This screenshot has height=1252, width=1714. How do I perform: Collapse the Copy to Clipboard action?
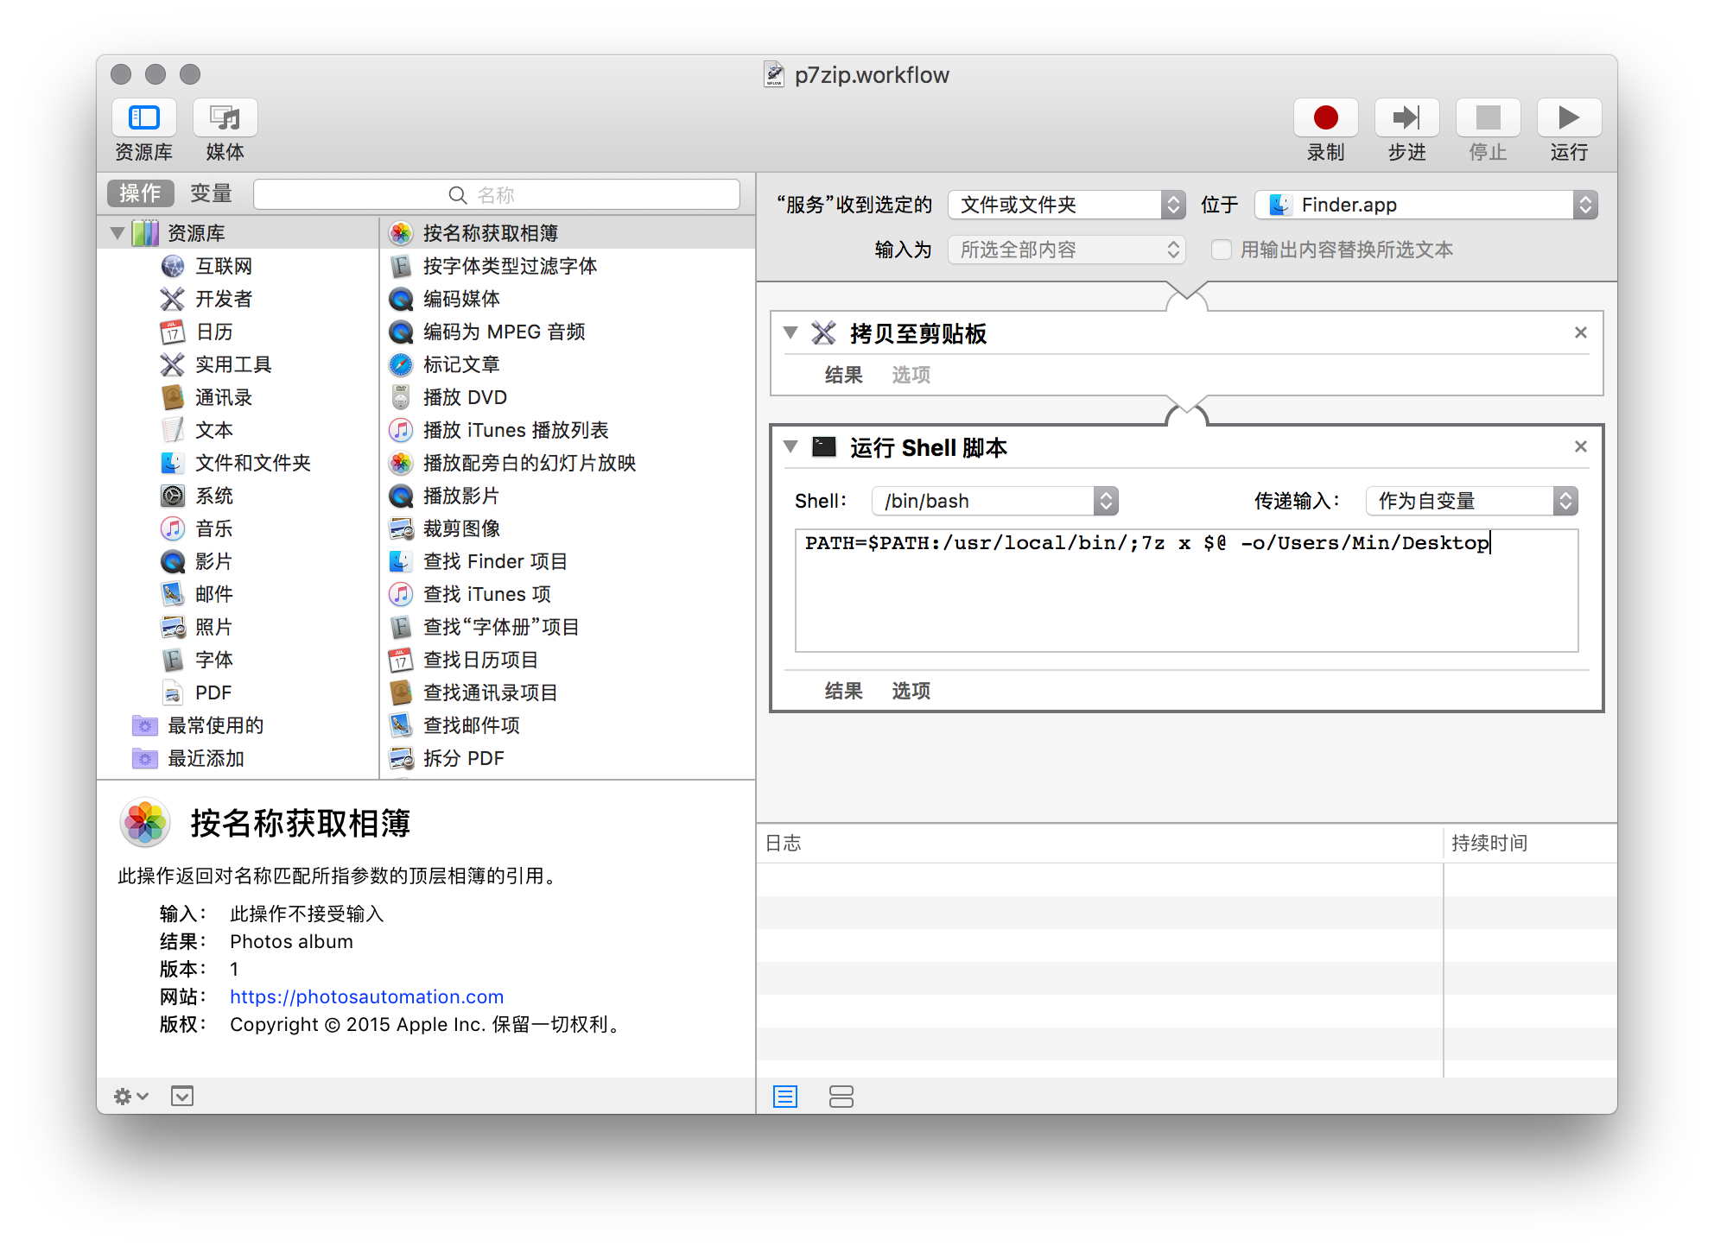tap(790, 333)
